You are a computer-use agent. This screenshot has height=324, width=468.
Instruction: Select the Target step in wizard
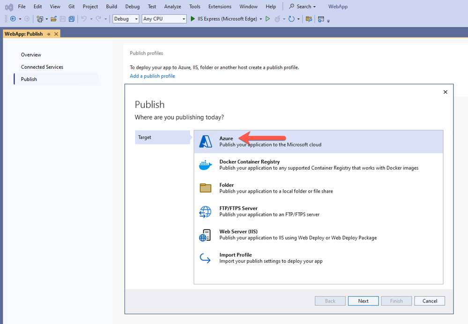tap(163, 137)
